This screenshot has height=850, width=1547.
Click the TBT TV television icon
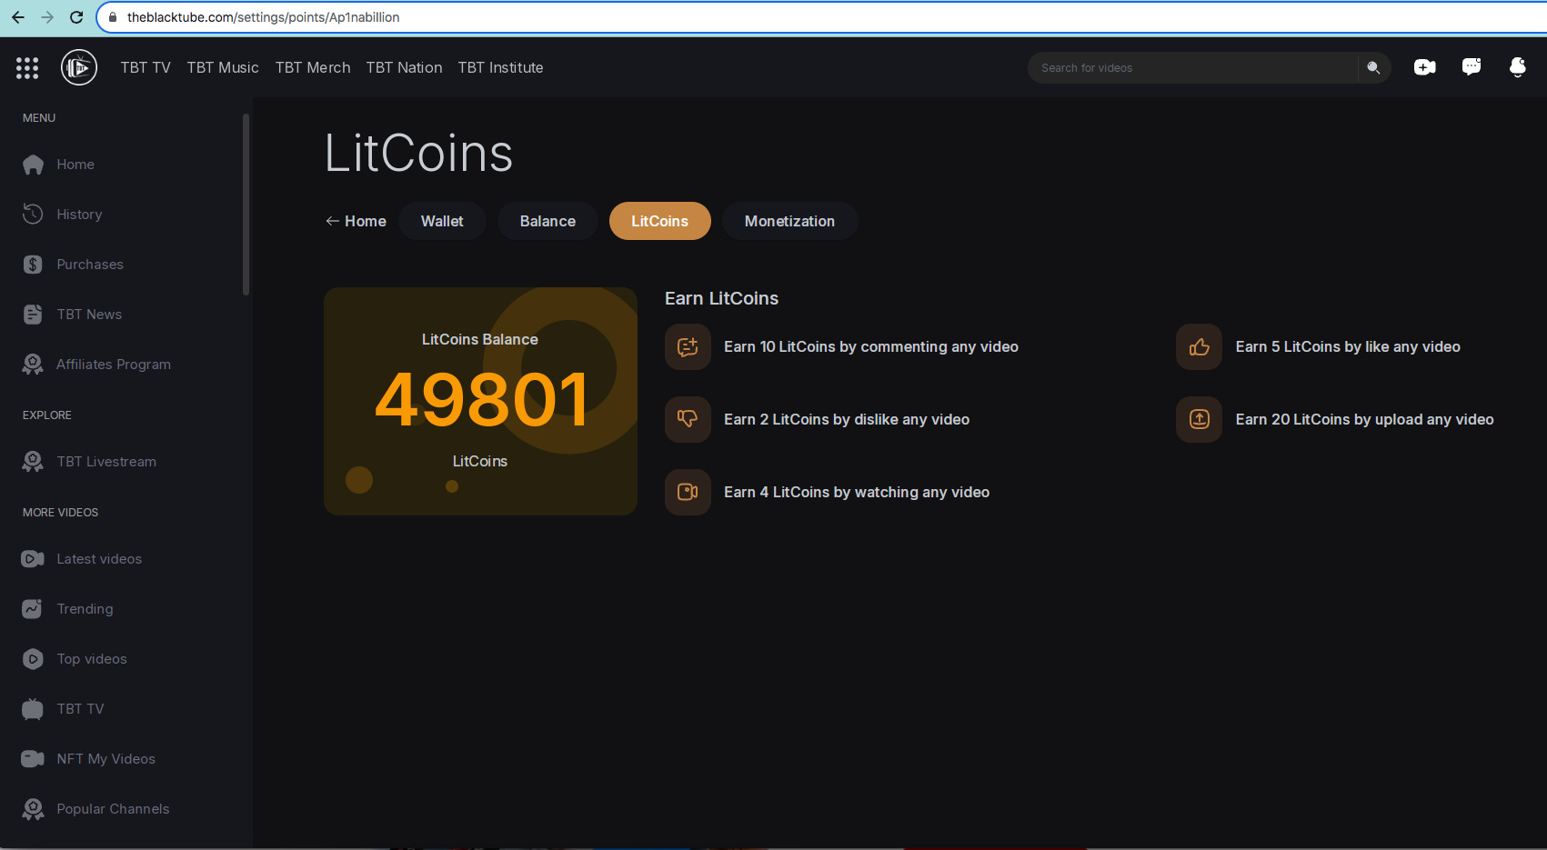click(33, 709)
